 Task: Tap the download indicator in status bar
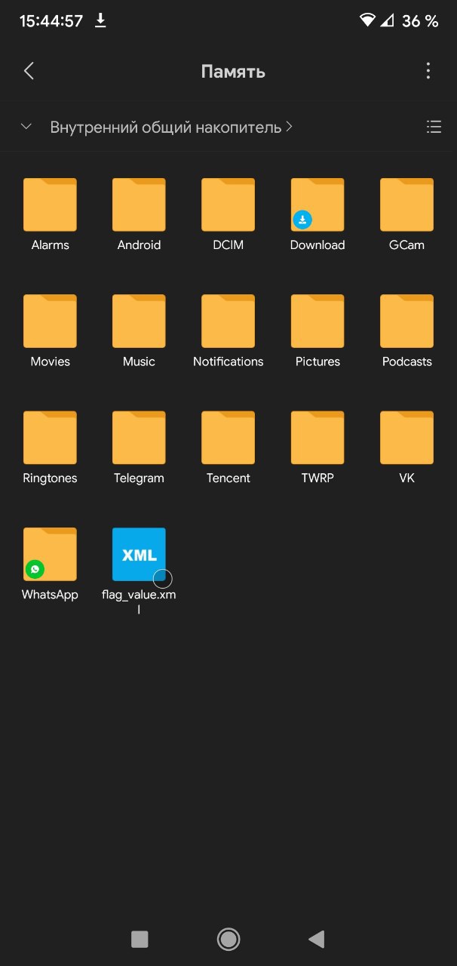(100, 20)
